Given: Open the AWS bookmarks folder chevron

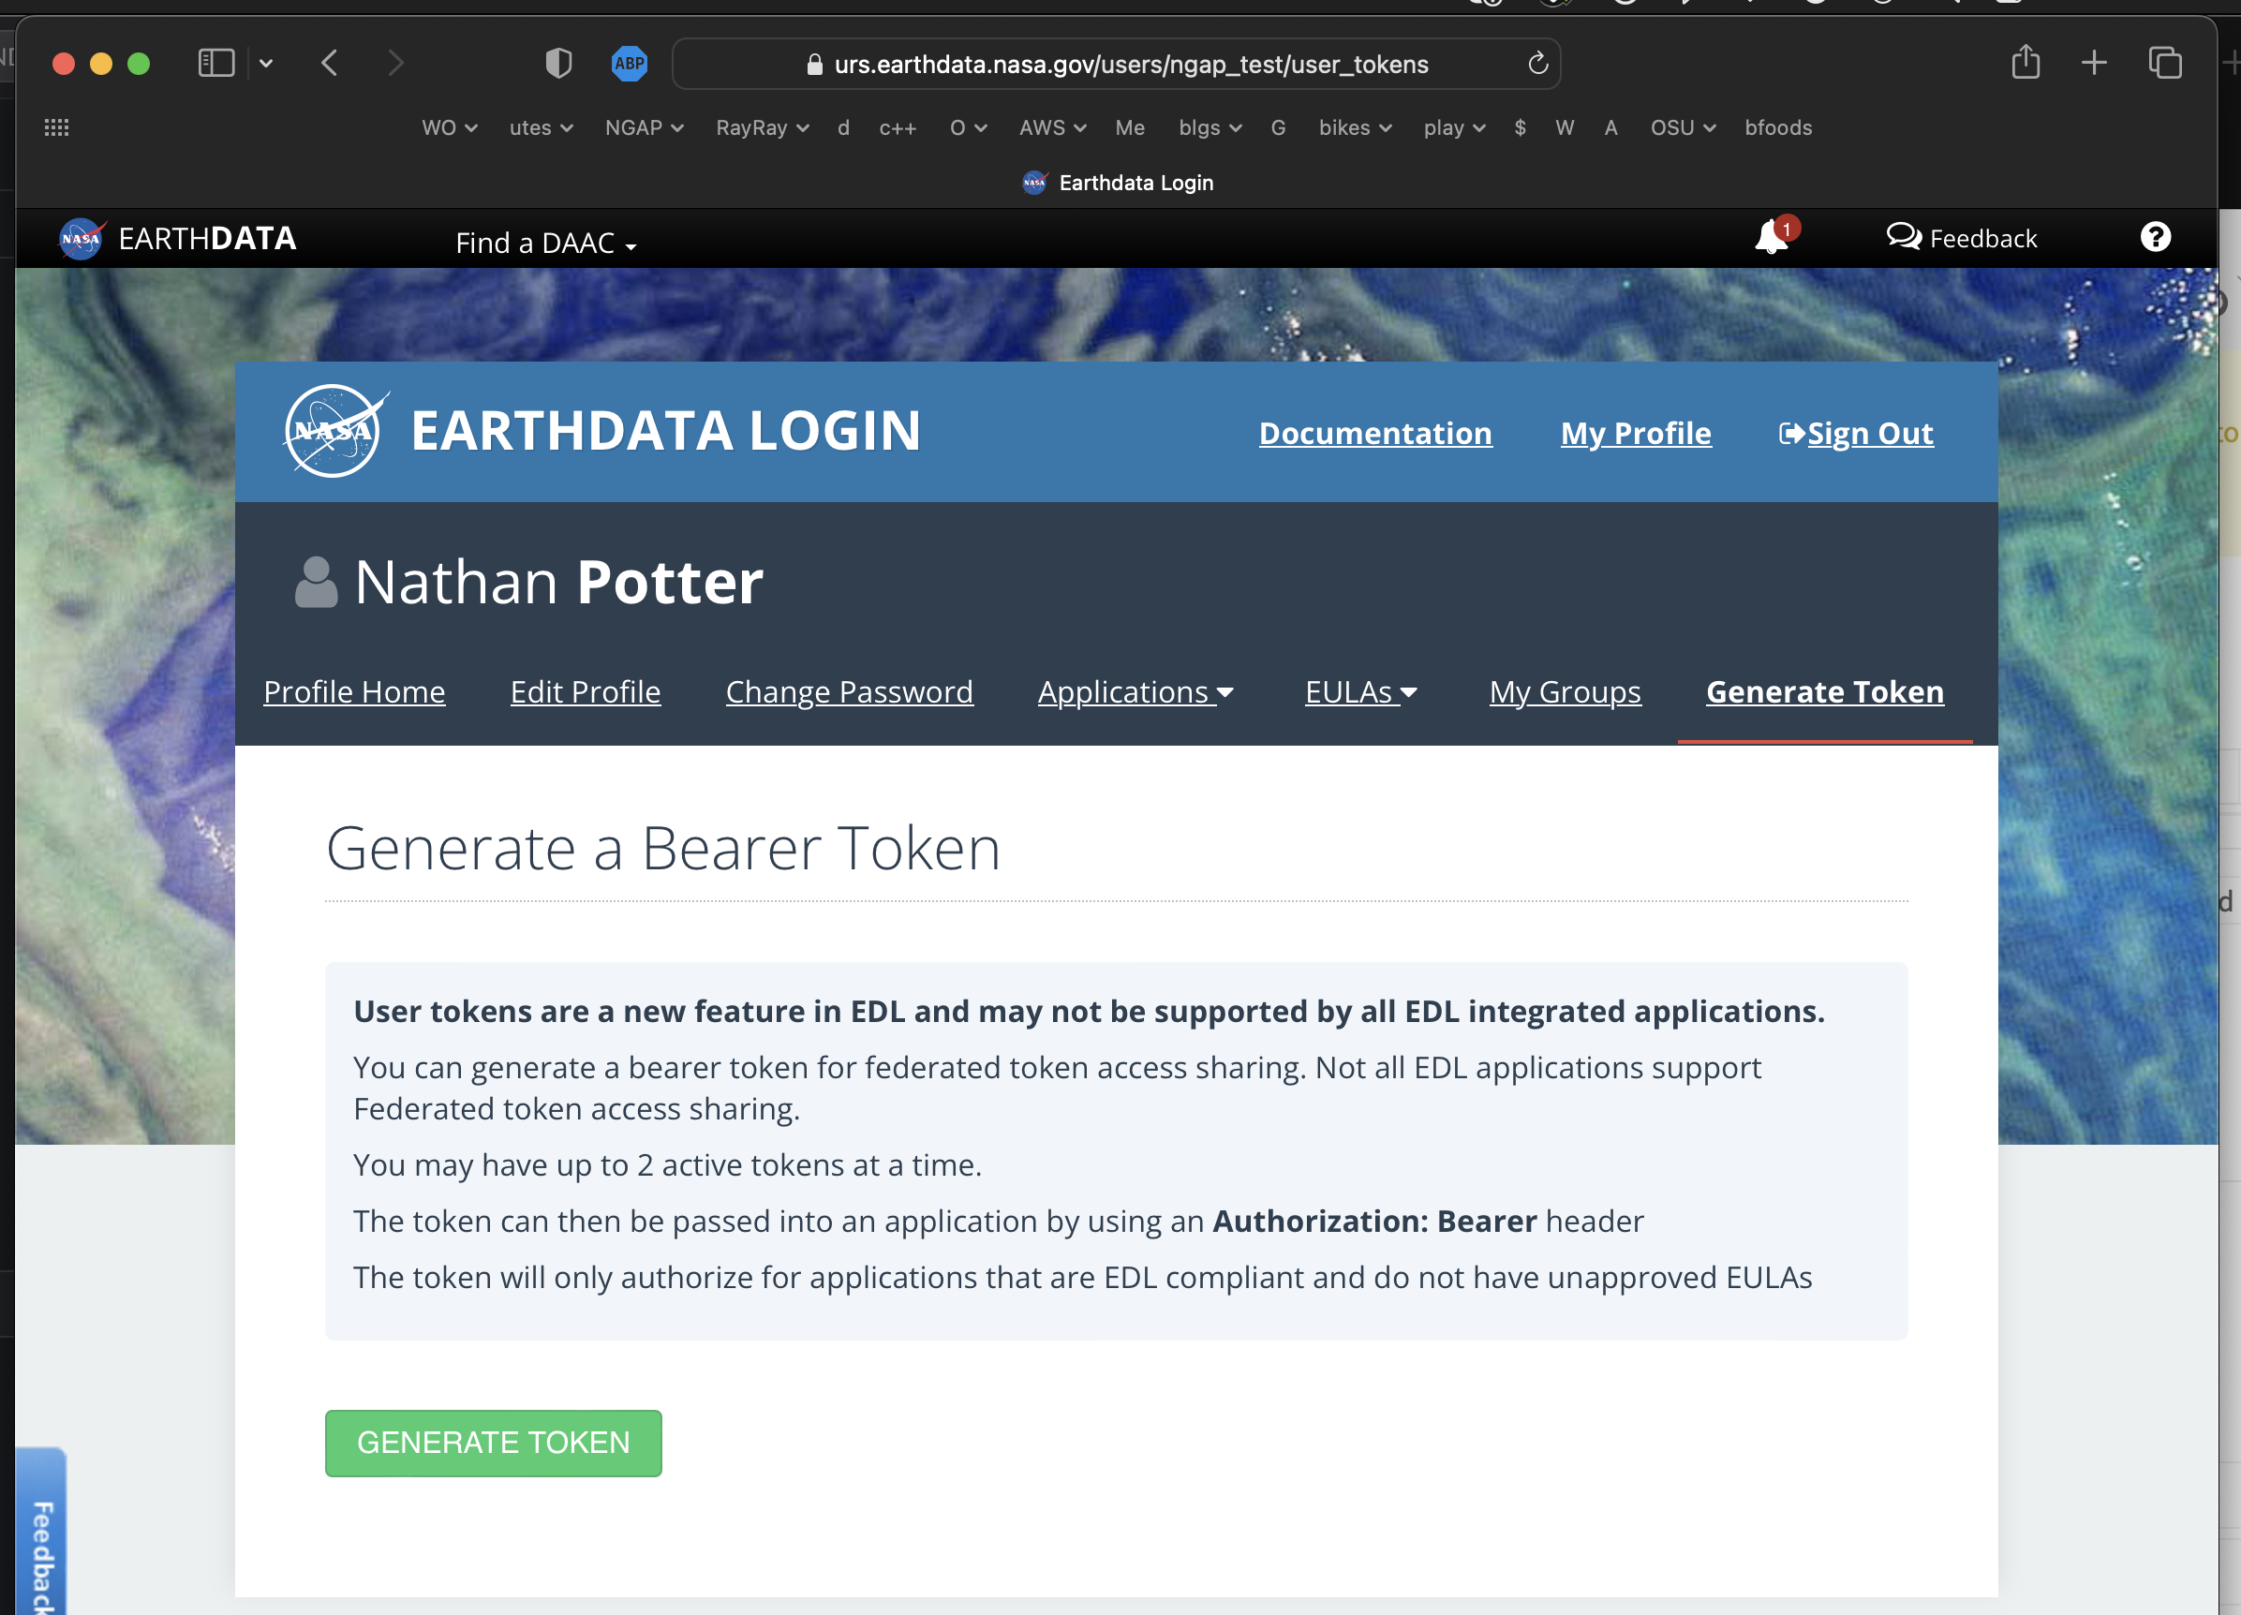Looking at the screenshot, I should tap(1079, 127).
